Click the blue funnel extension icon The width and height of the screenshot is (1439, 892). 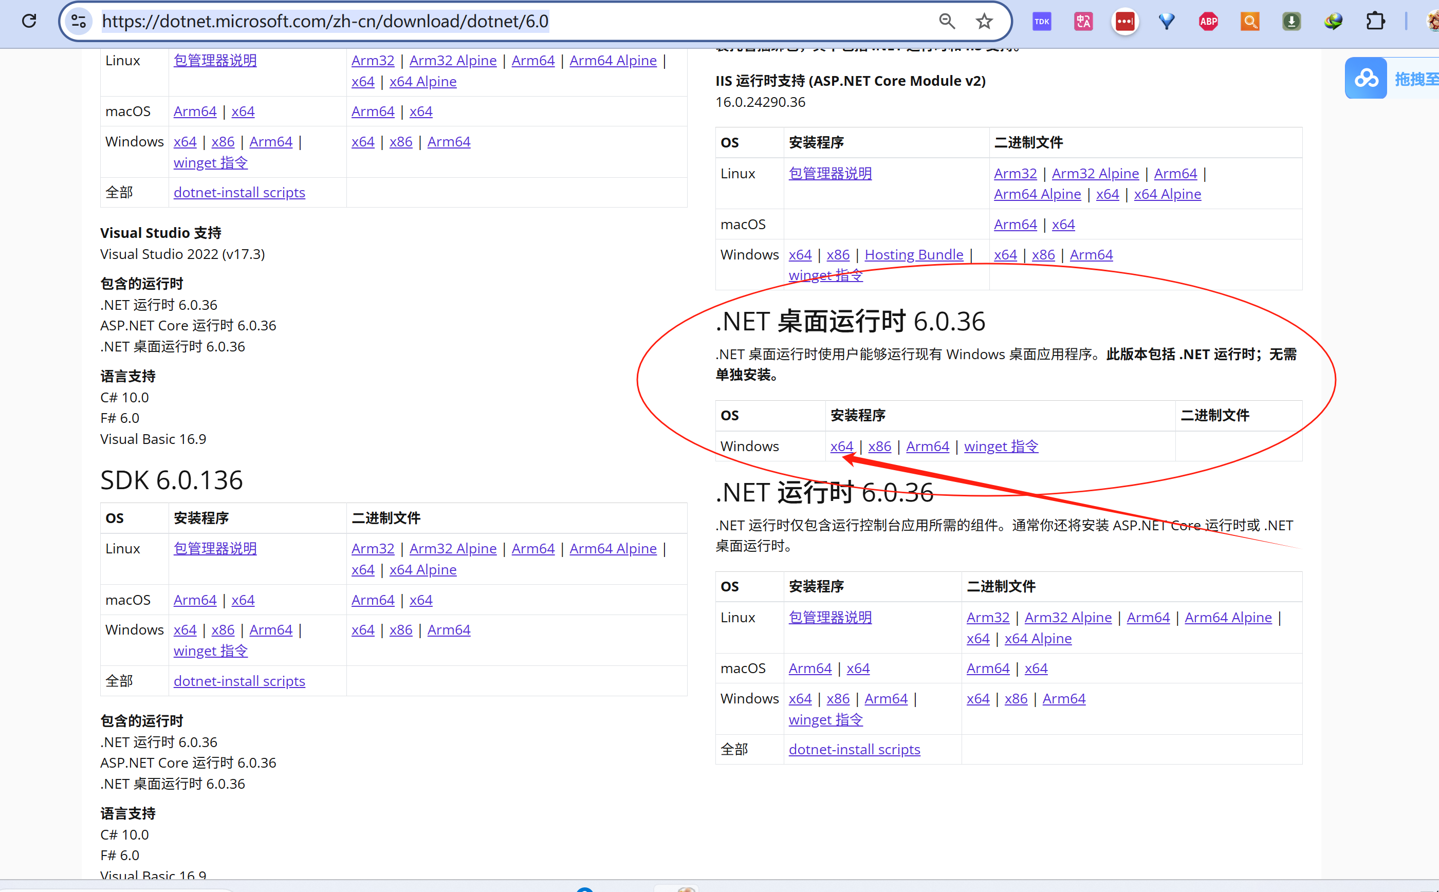point(1167,22)
